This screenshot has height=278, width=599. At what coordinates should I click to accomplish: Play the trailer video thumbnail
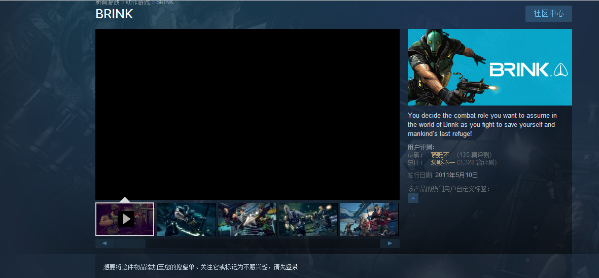click(x=125, y=219)
